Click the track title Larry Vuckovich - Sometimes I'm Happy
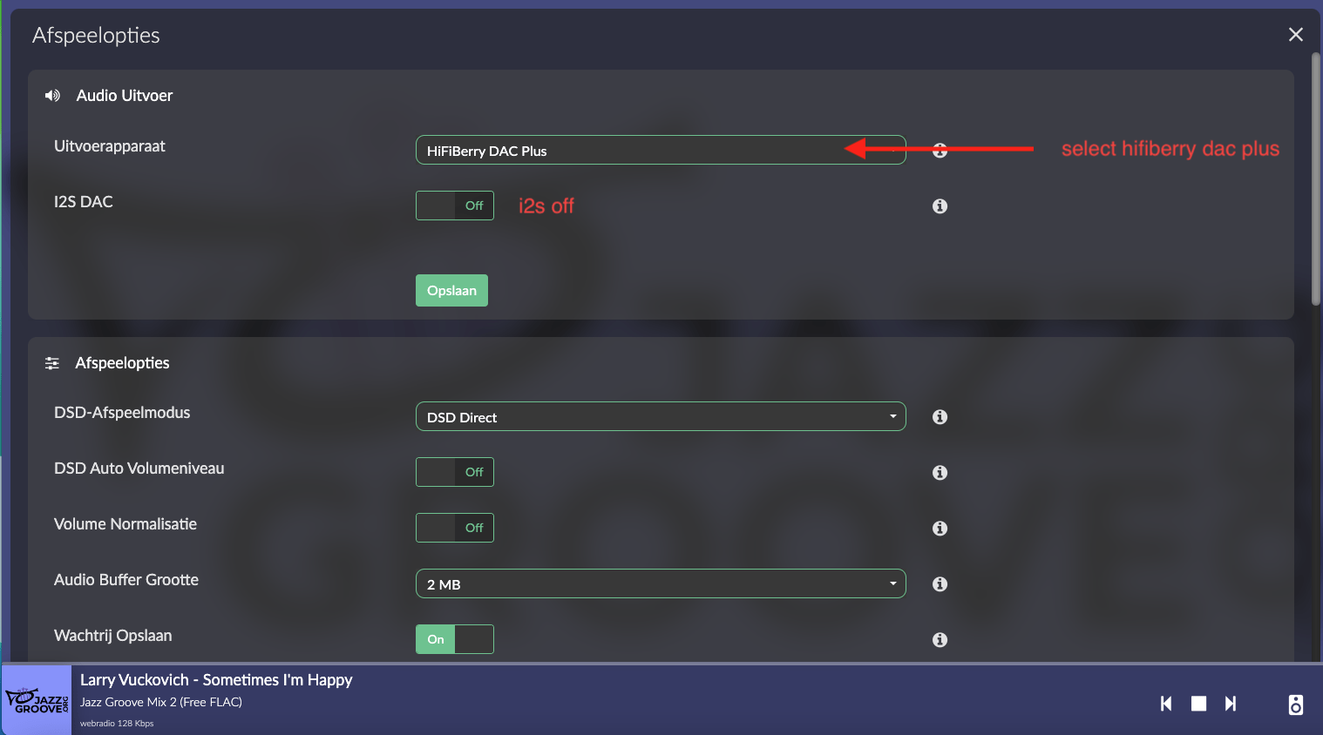This screenshot has height=735, width=1323. tap(216, 680)
